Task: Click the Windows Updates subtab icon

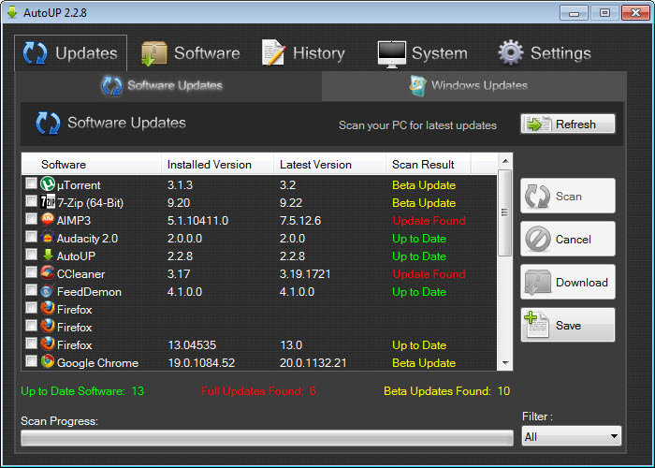Action: (418, 86)
